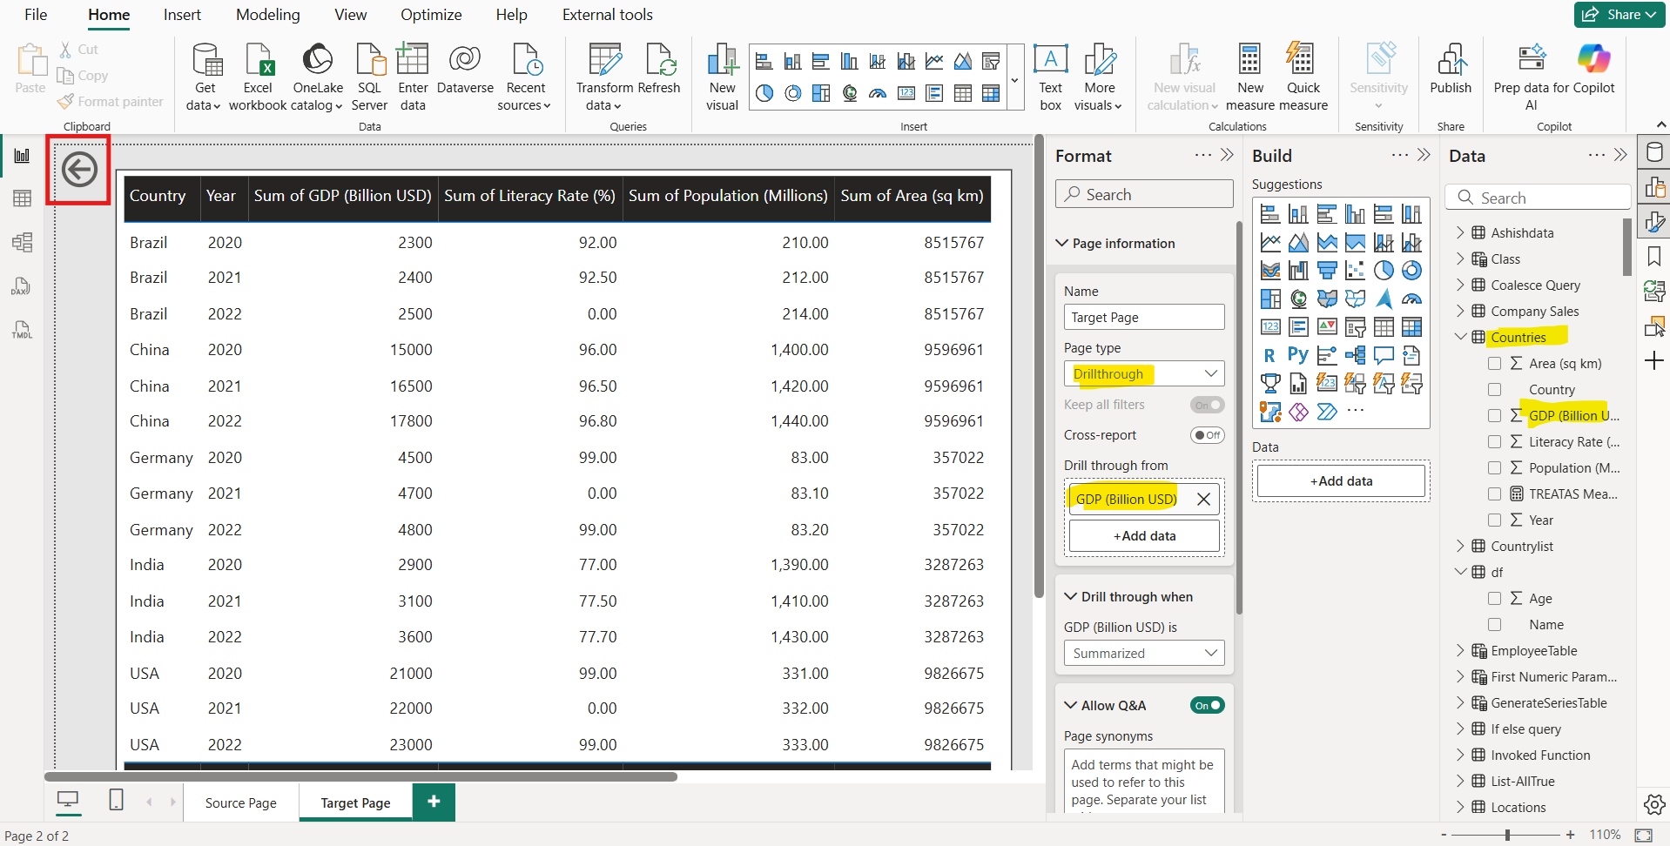Remove GDP (Billion USD) from Drill through from

tap(1205, 499)
